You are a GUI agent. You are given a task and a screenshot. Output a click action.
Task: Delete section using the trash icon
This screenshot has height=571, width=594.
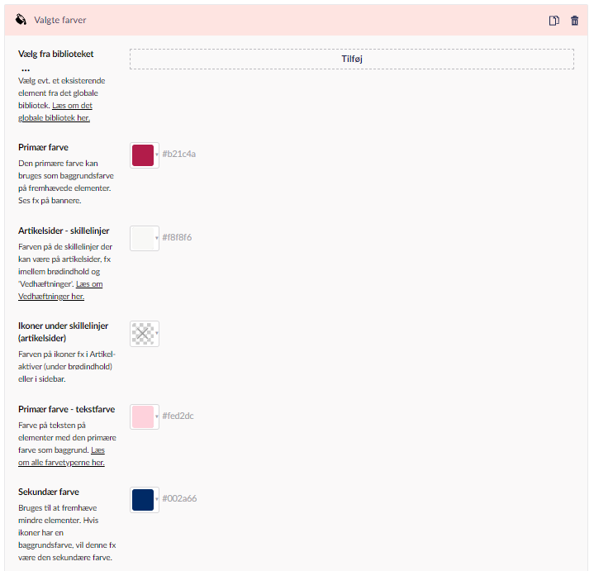tap(575, 20)
